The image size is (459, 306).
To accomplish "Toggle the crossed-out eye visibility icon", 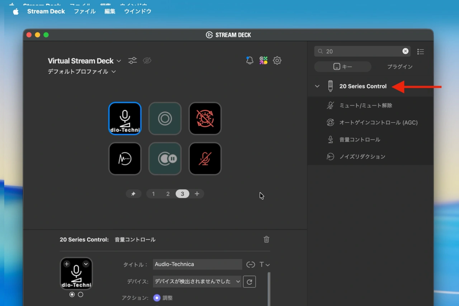I will pos(147,61).
